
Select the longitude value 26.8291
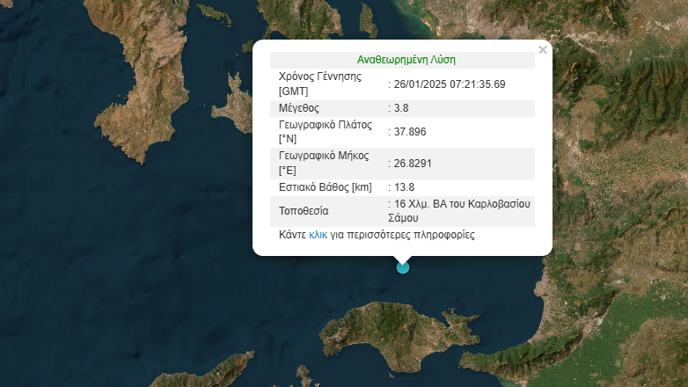(413, 164)
